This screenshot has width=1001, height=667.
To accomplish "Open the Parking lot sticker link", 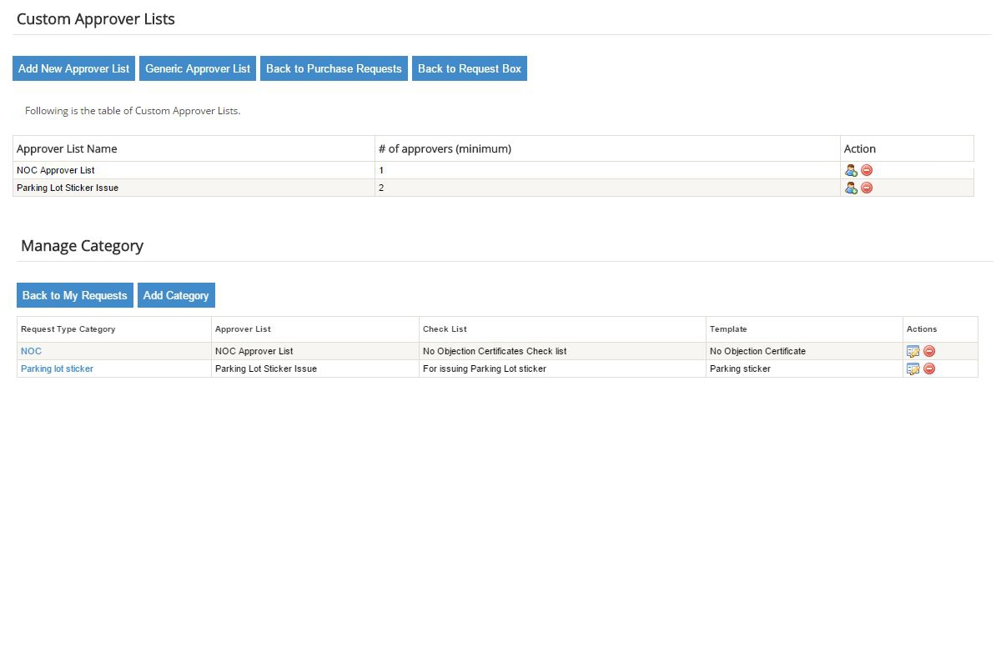I will click(x=57, y=369).
